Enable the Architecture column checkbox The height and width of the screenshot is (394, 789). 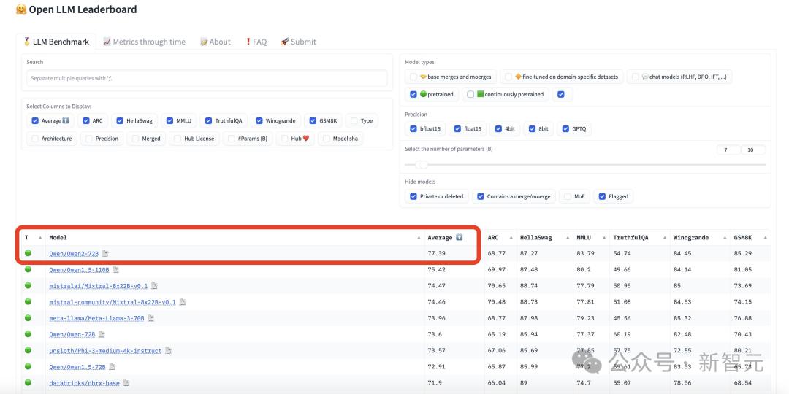[34, 139]
